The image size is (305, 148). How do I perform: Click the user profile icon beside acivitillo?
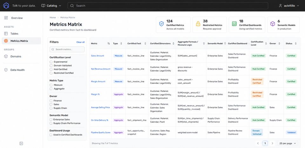point(280,6)
